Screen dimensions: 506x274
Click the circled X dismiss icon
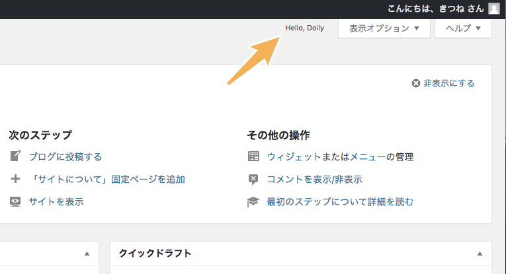point(416,83)
